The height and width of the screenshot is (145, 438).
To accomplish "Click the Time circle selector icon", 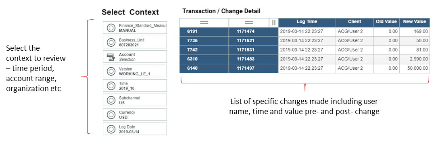I will 111,86.
